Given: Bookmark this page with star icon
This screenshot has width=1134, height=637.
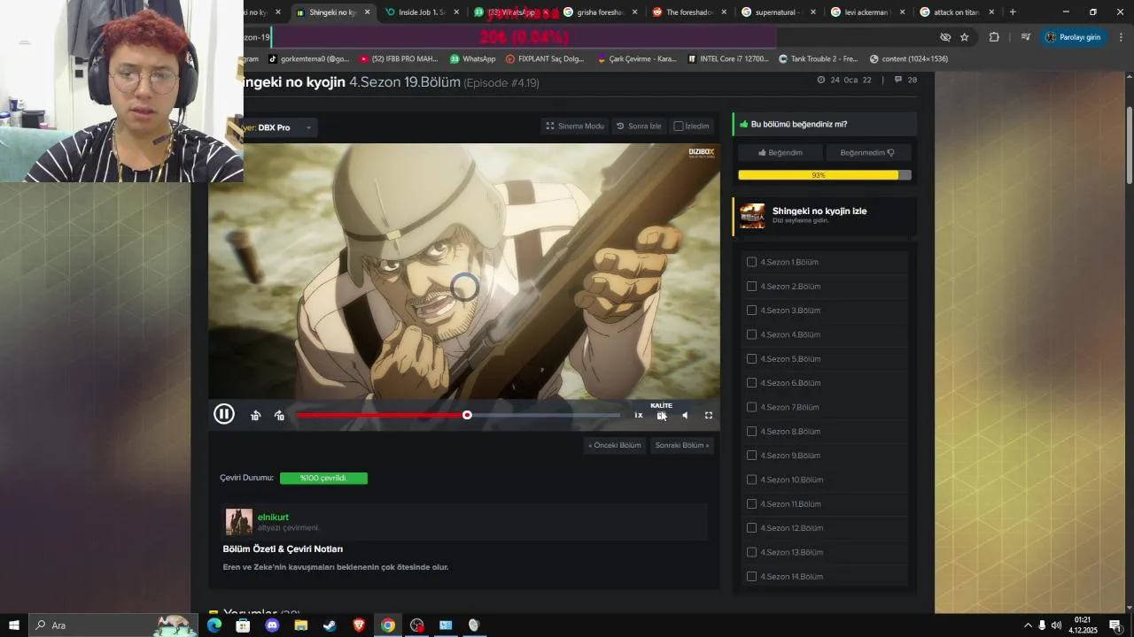Looking at the screenshot, I should (x=965, y=37).
